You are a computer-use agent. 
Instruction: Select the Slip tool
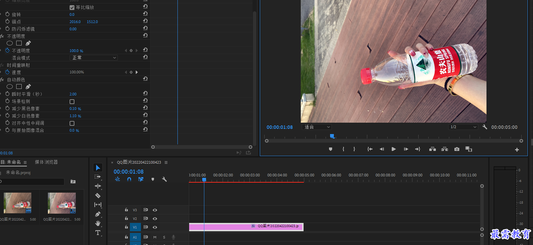pyautogui.click(x=98, y=205)
